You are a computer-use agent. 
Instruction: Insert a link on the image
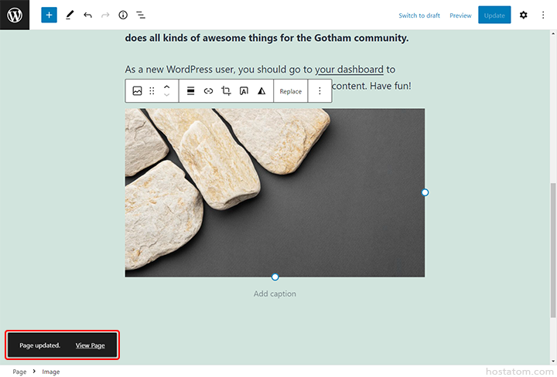pyautogui.click(x=208, y=91)
